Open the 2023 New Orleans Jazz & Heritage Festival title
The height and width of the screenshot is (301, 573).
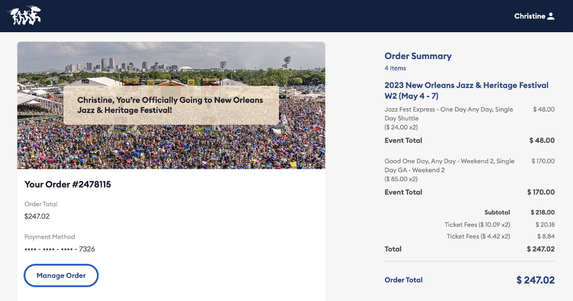tap(466, 90)
